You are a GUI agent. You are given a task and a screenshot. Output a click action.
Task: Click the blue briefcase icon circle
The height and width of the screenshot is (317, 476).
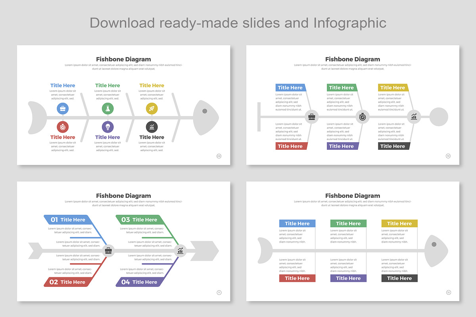(63, 108)
